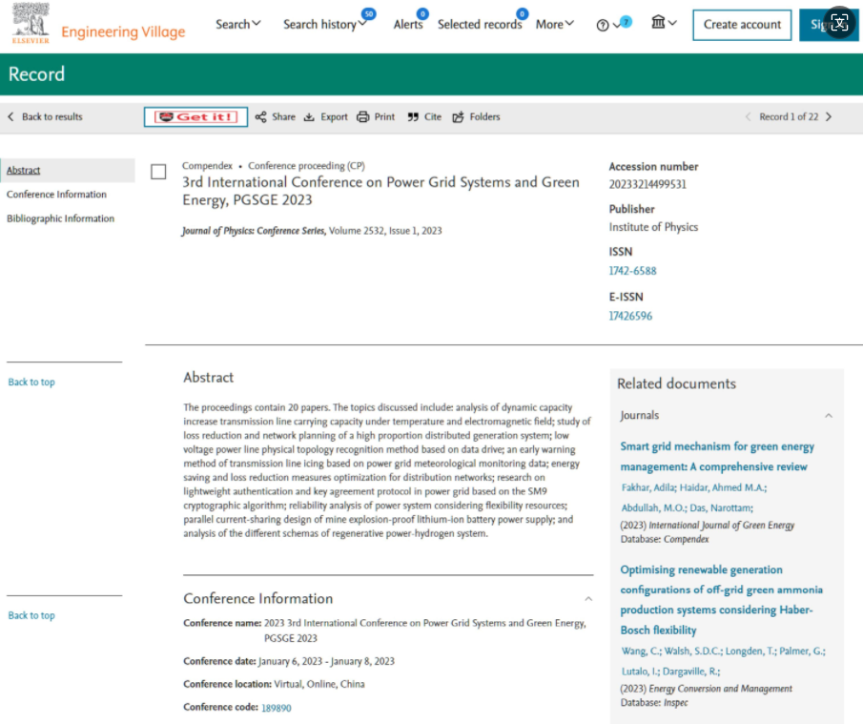Open author Haidar, Ahmed M.A. link
The width and height of the screenshot is (863, 724).
coord(723,487)
